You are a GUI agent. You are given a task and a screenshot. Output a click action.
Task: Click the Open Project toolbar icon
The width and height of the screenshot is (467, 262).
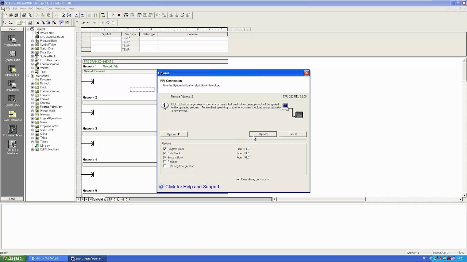tap(11, 15)
